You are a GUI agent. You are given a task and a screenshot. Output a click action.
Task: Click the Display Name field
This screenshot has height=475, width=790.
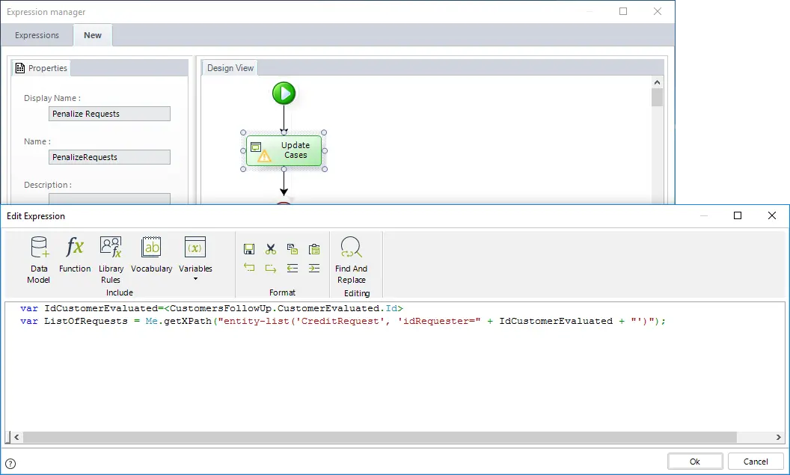pyautogui.click(x=109, y=114)
